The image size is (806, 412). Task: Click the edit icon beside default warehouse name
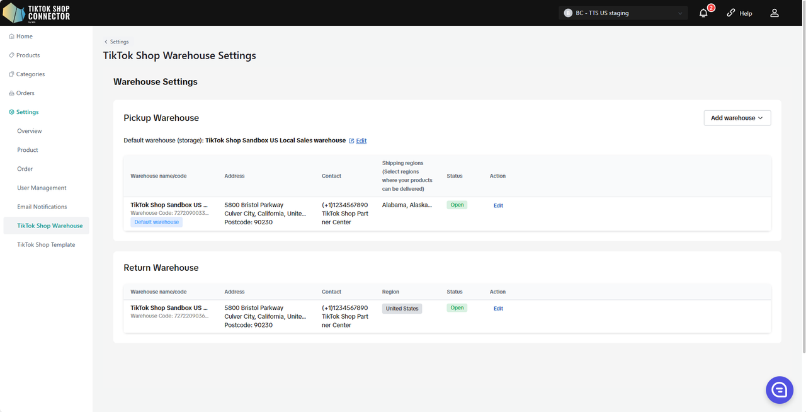(x=351, y=140)
